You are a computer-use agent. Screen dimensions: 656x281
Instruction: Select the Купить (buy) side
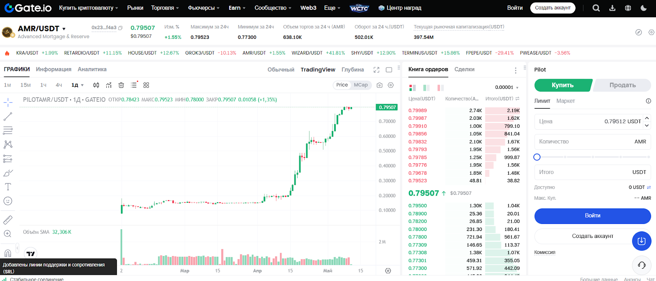click(x=563, y=85)
